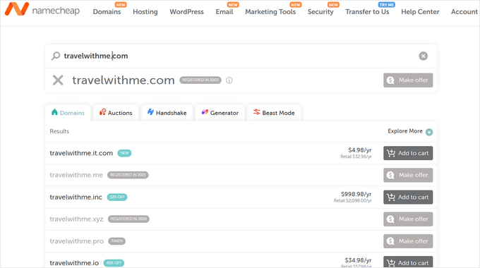Click the Namecheap logo
480x268 pixels.
pos(42,9)
